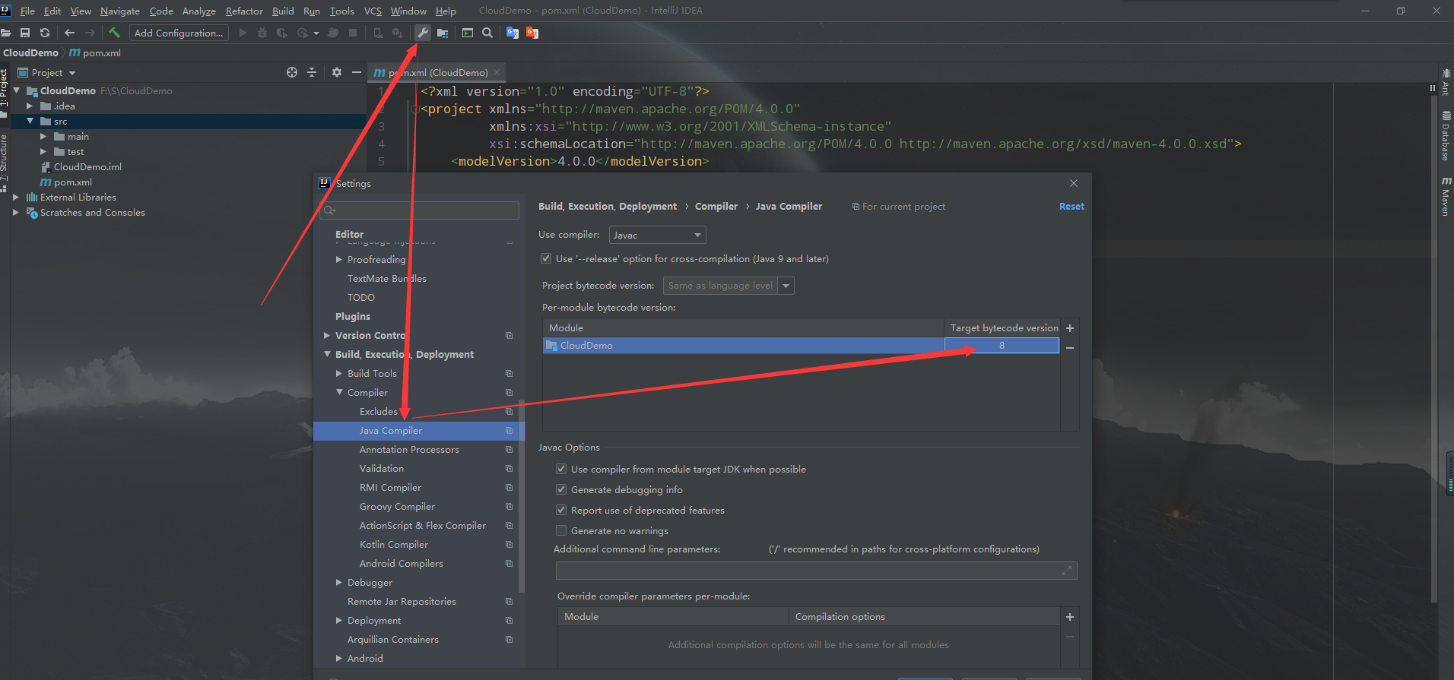
Task: Expand the Proofreading settings node
Action: click(339, 259)
